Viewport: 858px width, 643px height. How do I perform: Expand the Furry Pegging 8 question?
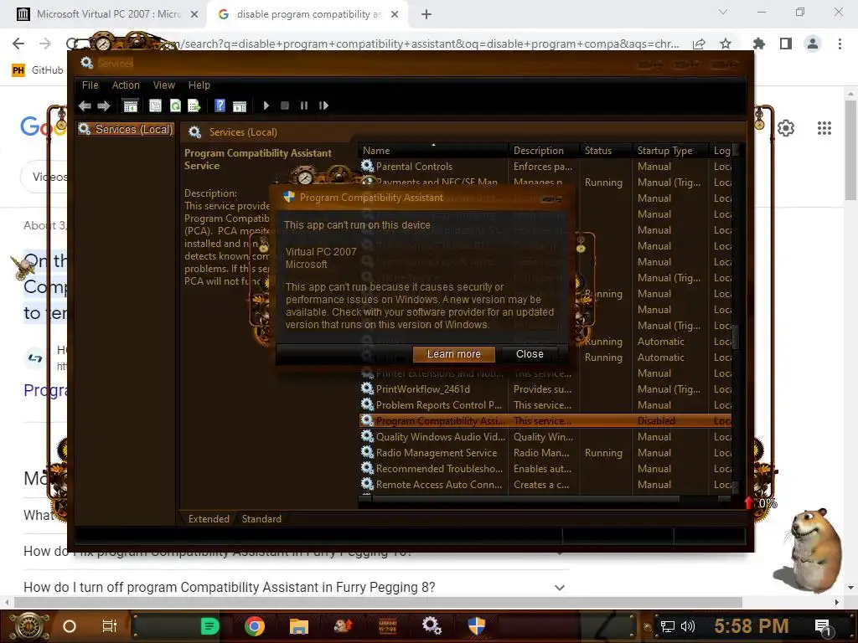click(x=559, y=588)
